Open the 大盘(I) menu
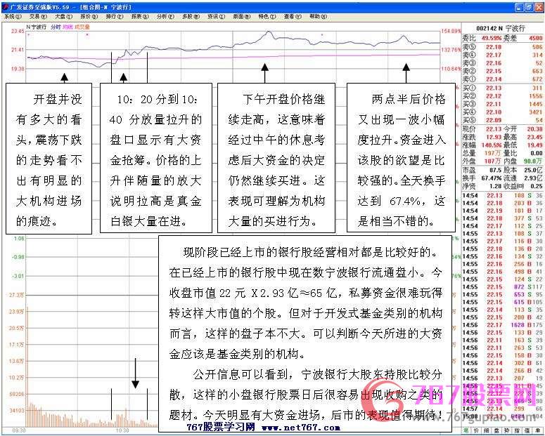This screenshot has width=545, height=436. (x=63, y=16)
